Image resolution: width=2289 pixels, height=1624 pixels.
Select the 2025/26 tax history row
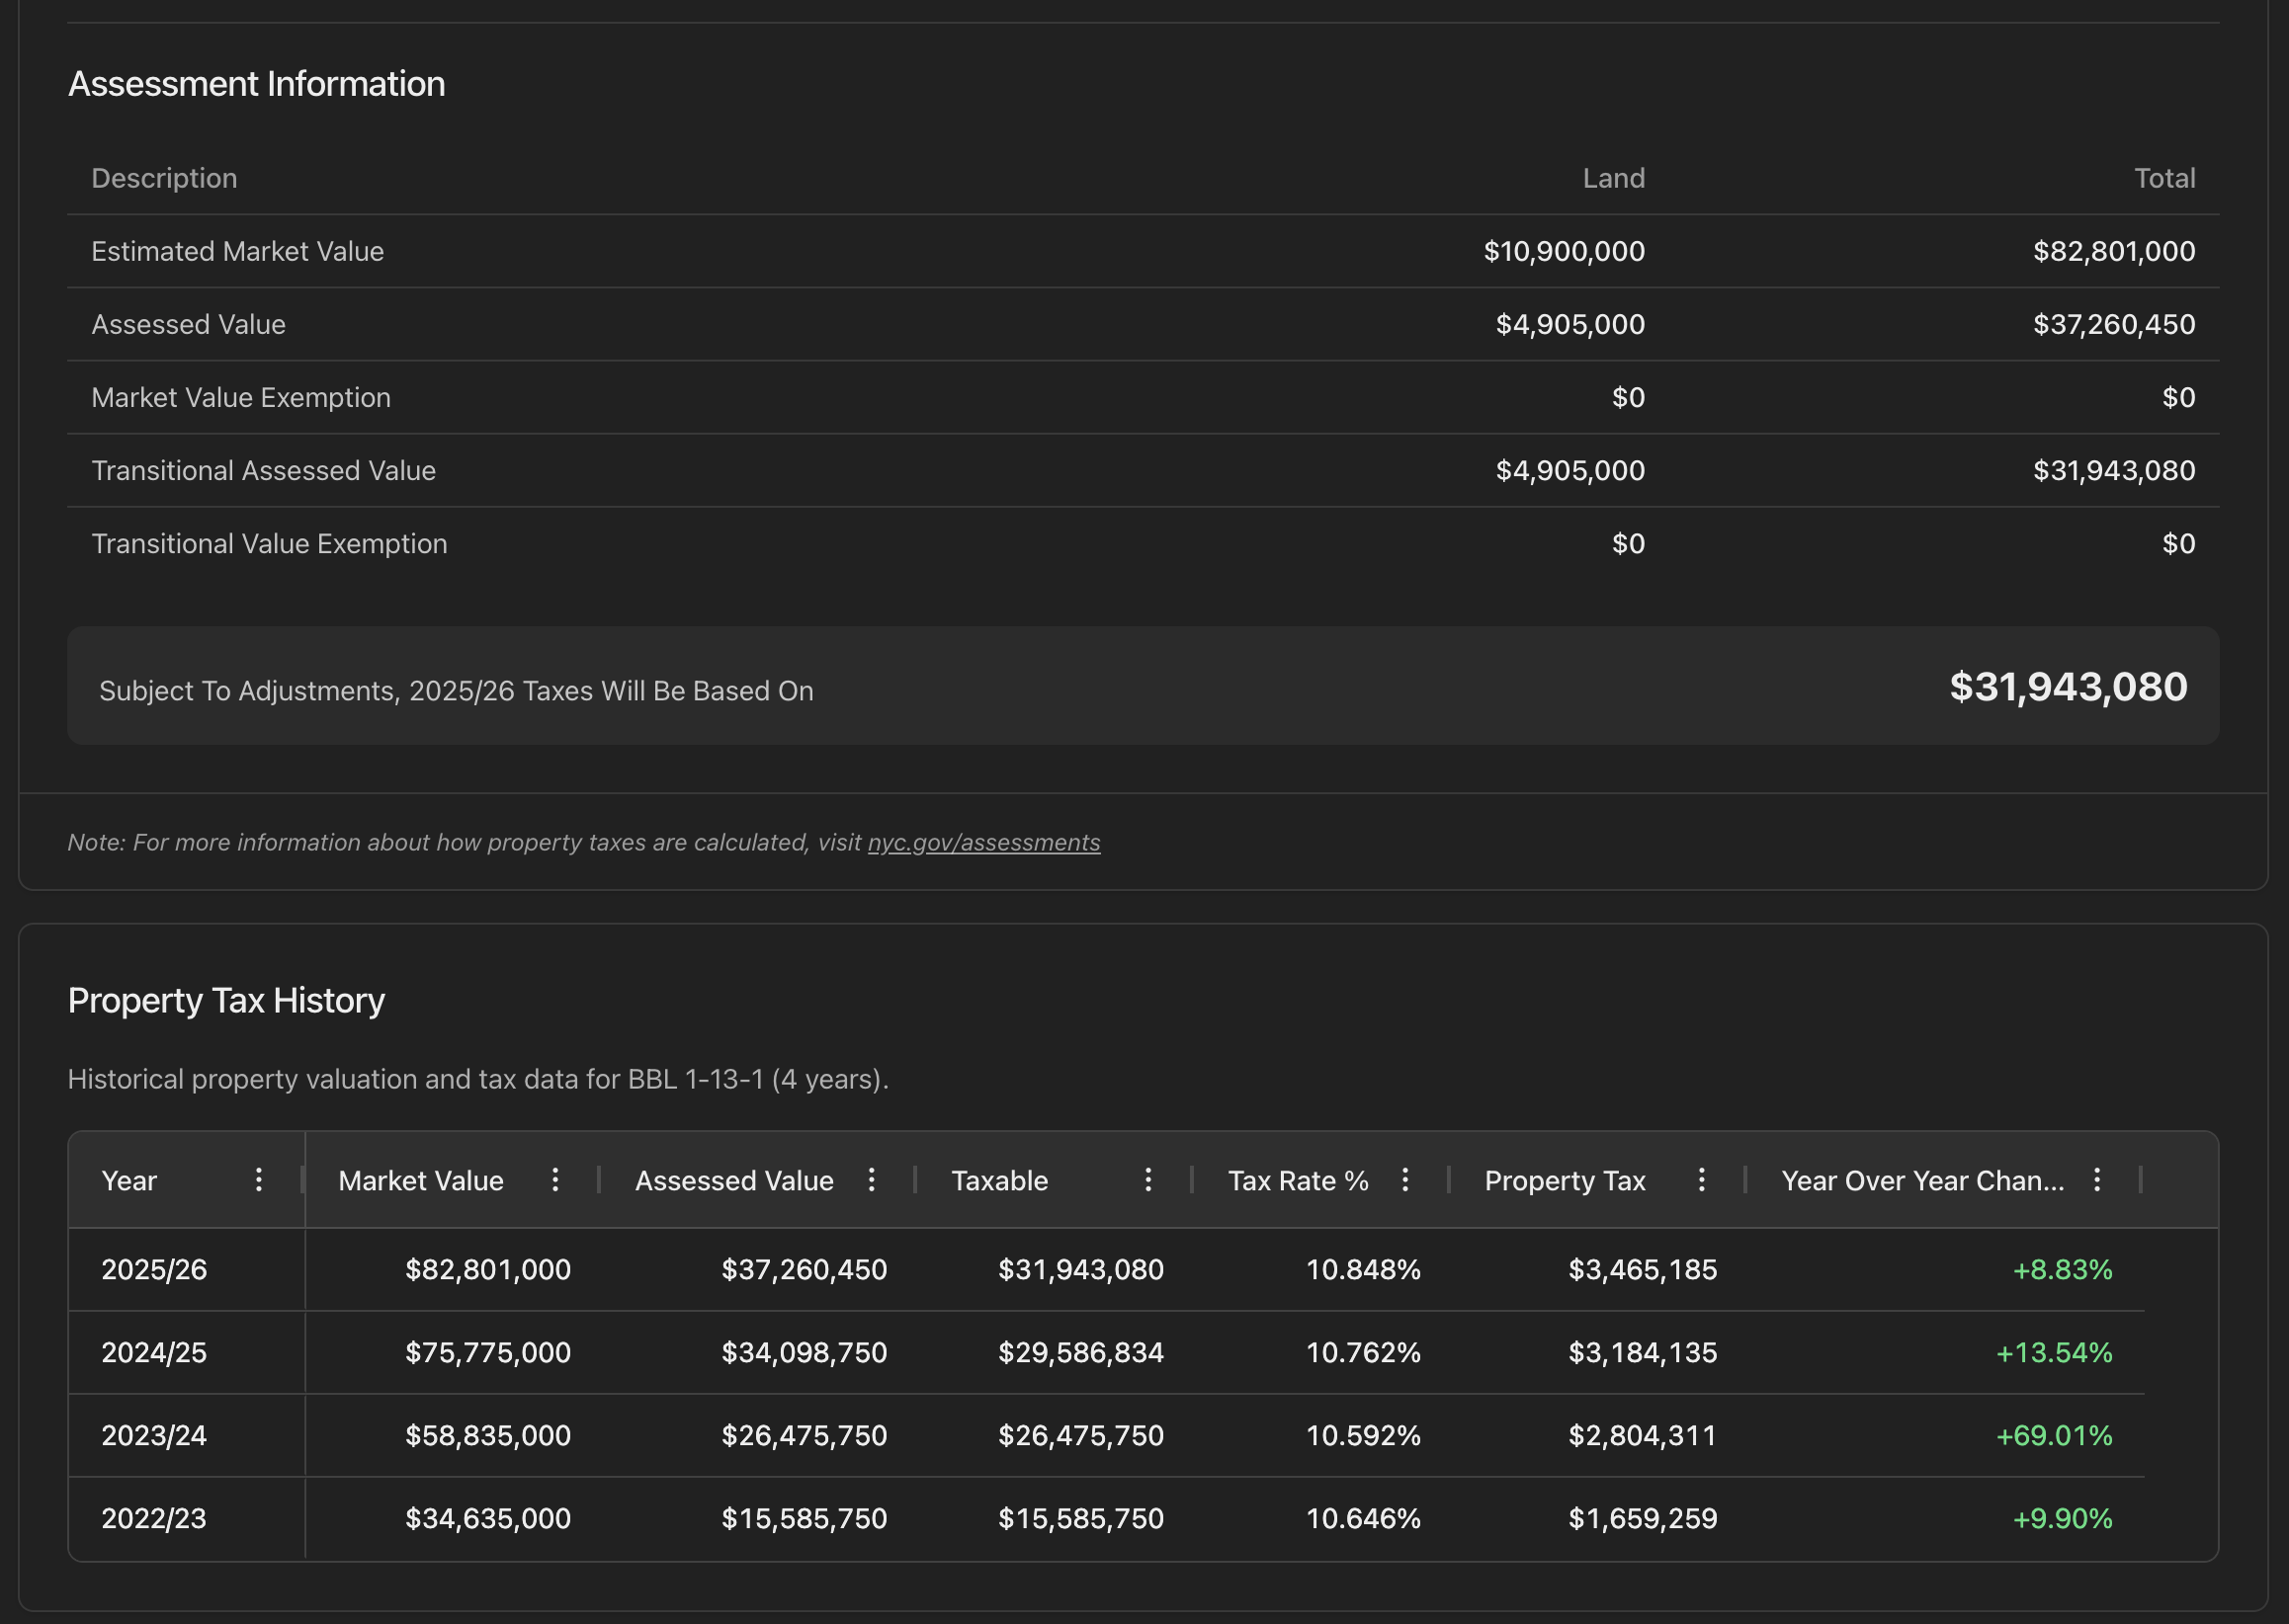click(x=154, y=1270)
